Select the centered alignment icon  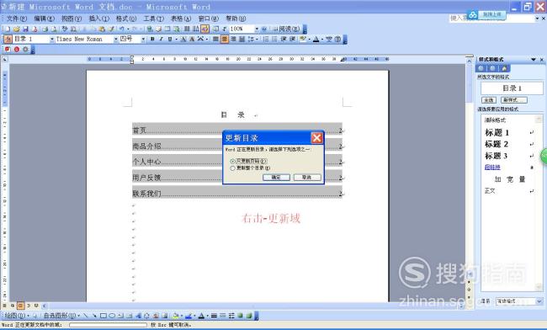point(225,39)
